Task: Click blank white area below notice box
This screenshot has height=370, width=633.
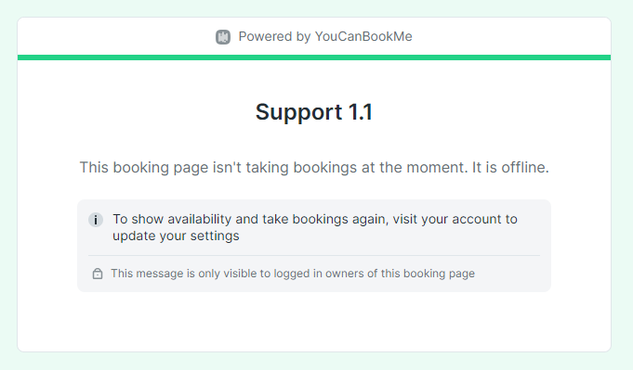Action: point(314,322)
